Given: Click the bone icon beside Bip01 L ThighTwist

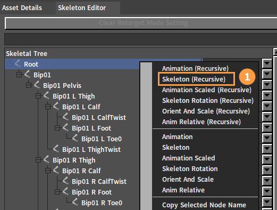Looking at the screenshot, I should [x=56, y=149].
